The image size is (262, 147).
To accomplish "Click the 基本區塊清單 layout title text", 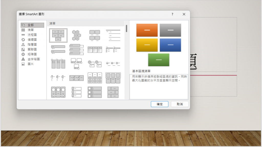I will point(141,71).
